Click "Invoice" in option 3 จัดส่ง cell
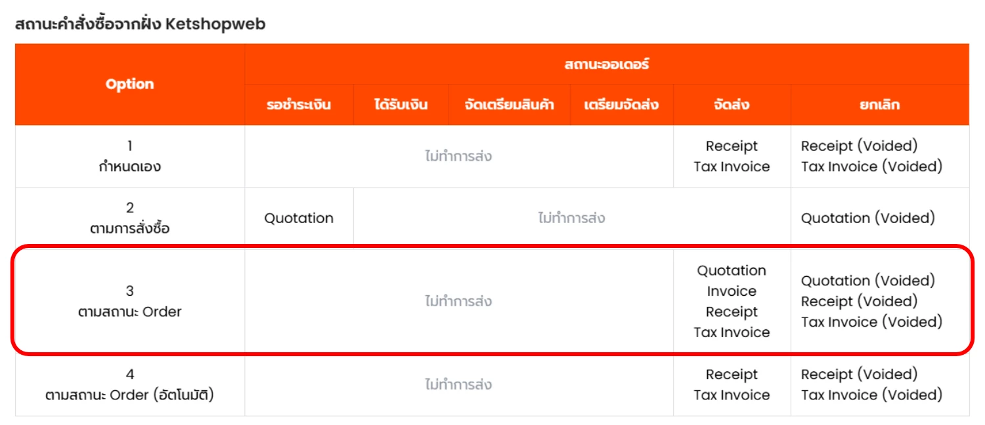This screenshot has height=425, width=985. pyautogui.click(x=732, y=291)
